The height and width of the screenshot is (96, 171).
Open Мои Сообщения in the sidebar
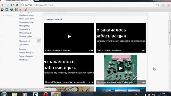[x=26, y=22]
